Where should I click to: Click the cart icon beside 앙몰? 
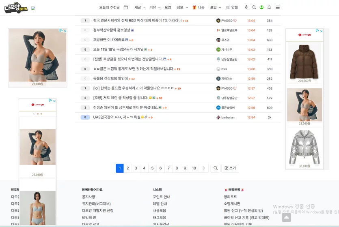pos(228,7)
